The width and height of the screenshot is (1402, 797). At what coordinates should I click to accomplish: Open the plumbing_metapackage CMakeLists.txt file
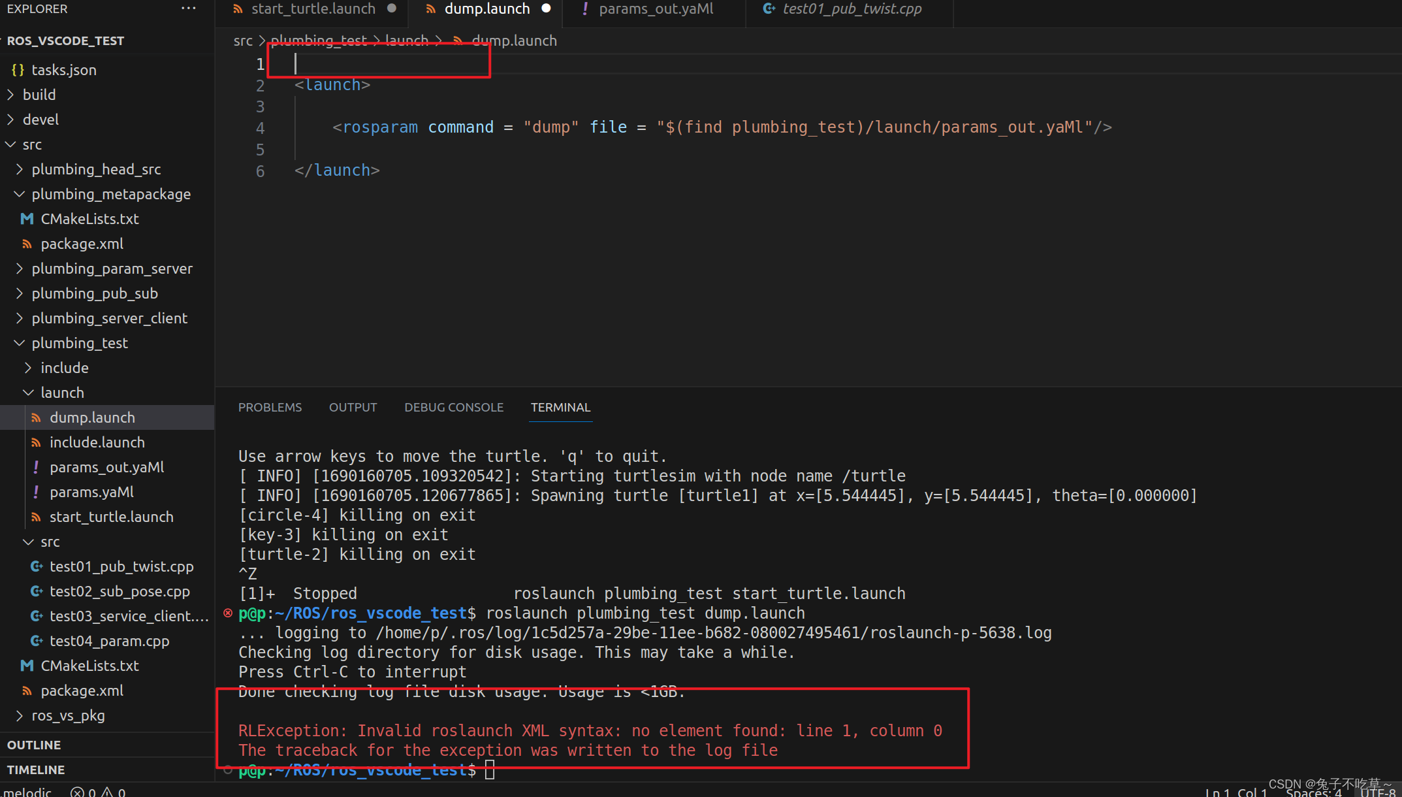point(89,219)
